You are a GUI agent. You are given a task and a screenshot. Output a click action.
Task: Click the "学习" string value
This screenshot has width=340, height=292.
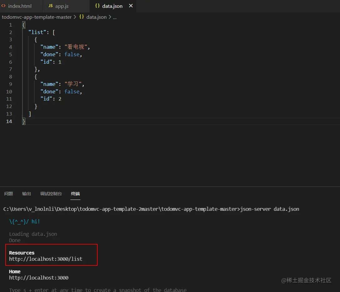pyautogui.click(x=73, y=84)
